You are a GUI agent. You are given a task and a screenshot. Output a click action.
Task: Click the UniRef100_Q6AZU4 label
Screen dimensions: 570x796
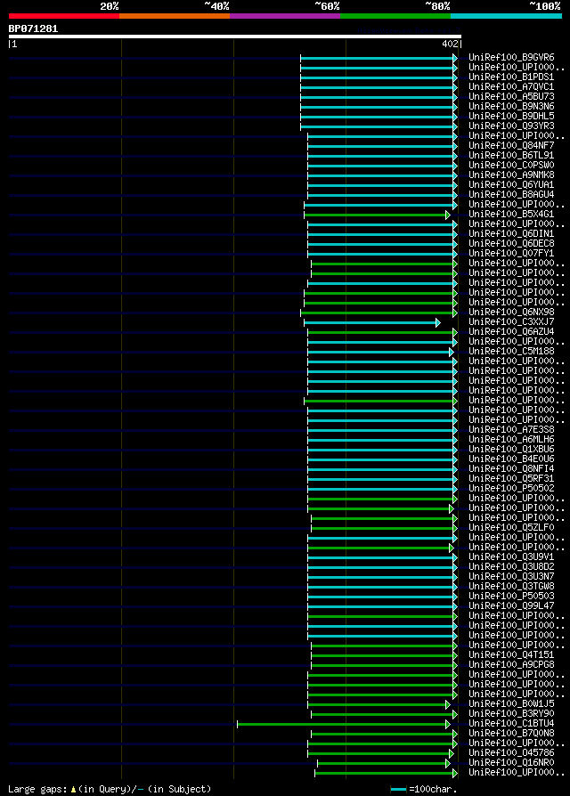511,332
